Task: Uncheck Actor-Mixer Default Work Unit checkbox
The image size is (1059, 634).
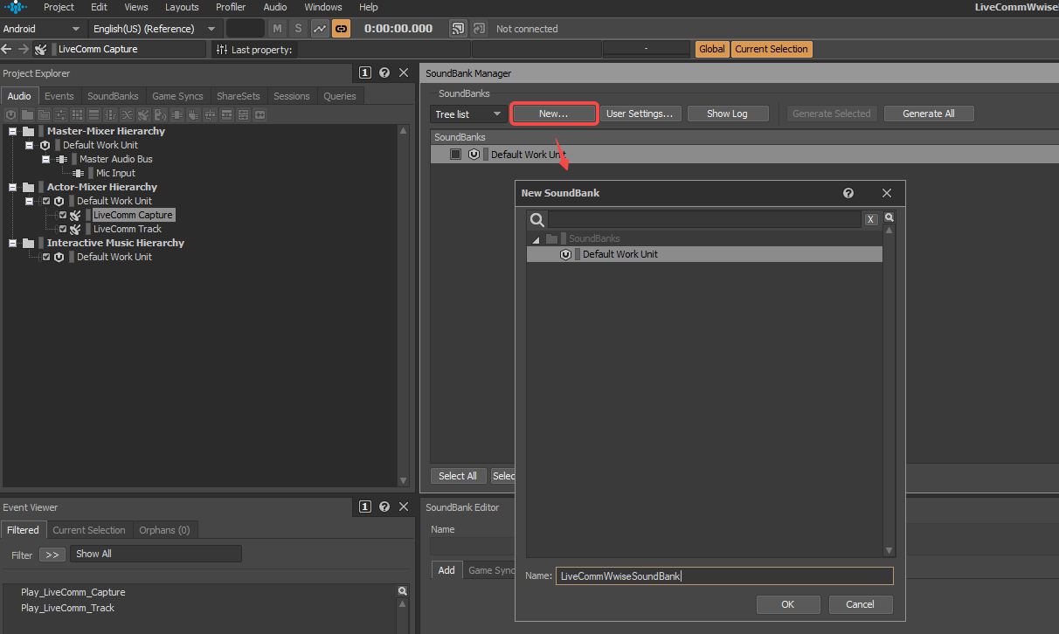Action: [x=46, y=201]
